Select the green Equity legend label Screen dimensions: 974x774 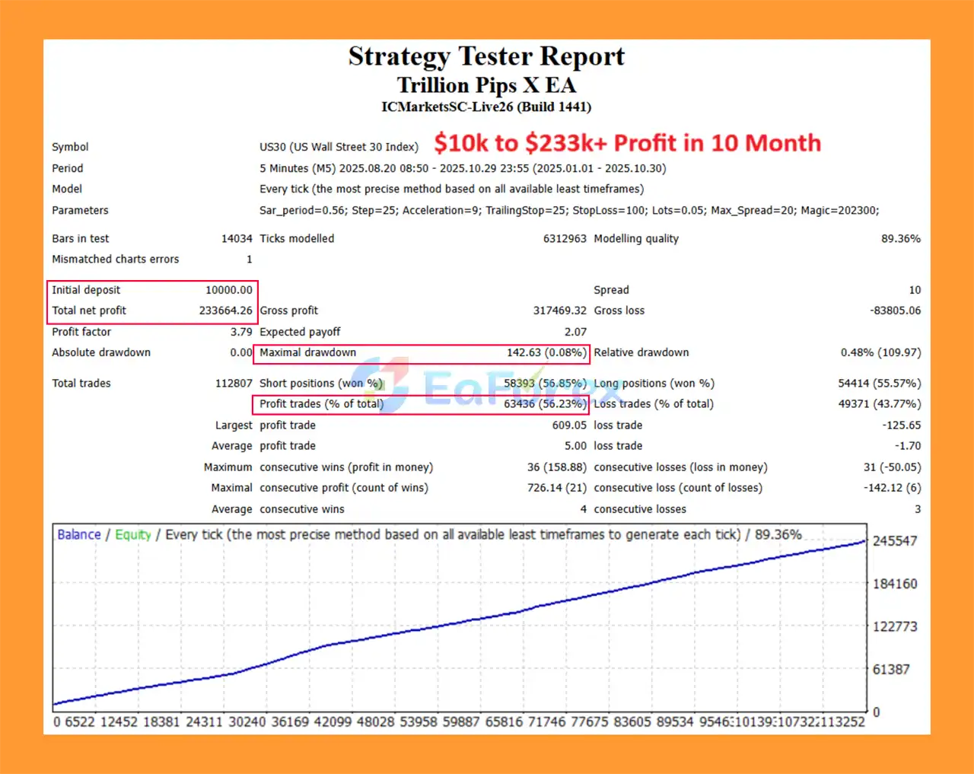tap(133, 534)
